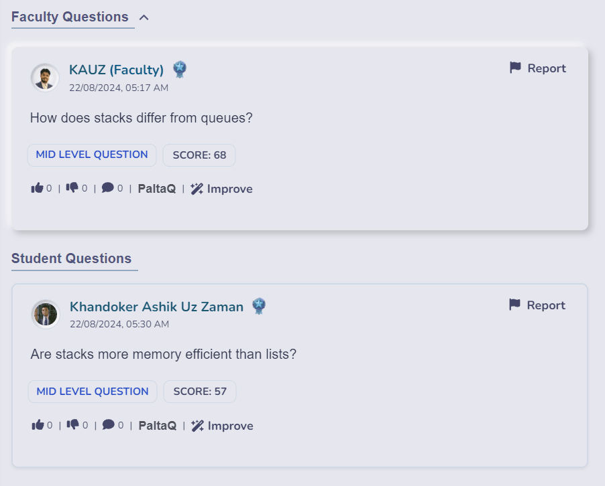Click the SCORE: 57 badge on student question
This screenshot has height=486, width=605.
coord(199,391)
